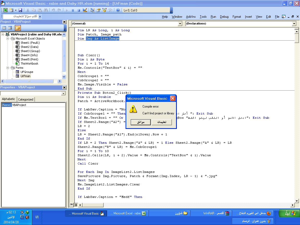Open the Properties object selector dropdown
The height and width of the screenshot is (225, 300).
pyautogui.click(x=63, y=93)
